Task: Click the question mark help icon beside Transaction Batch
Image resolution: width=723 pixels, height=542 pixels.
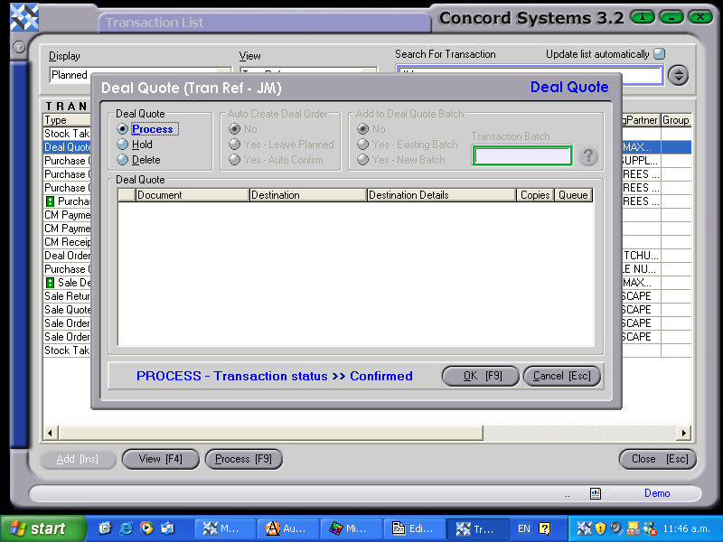Action: tap(588, 155)
